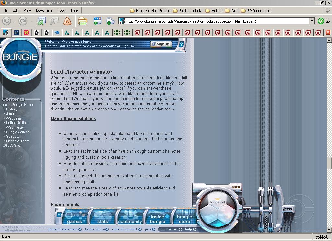Open the Halo.fr :: Halo France bookmark folder
Image resolution: width=332 pixels, height=241 pixels.
pos(150,11)
